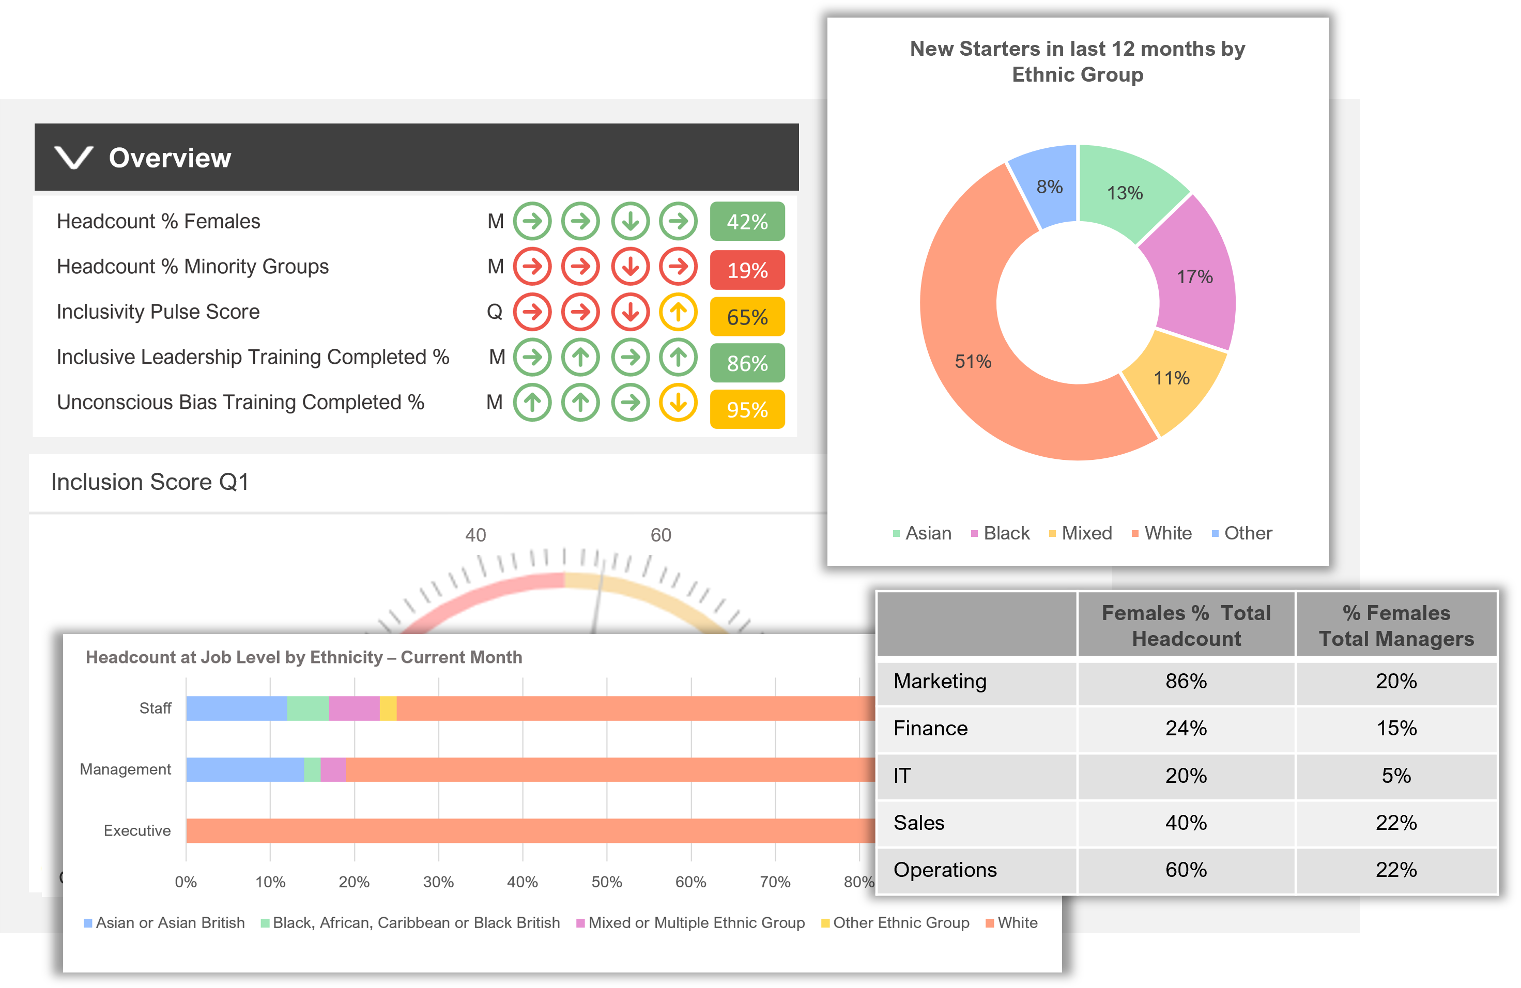Click second red arrow in Inclusivity Pulse Score row
The height and width of the screenshot is (988, 1521).
point(580,312)
